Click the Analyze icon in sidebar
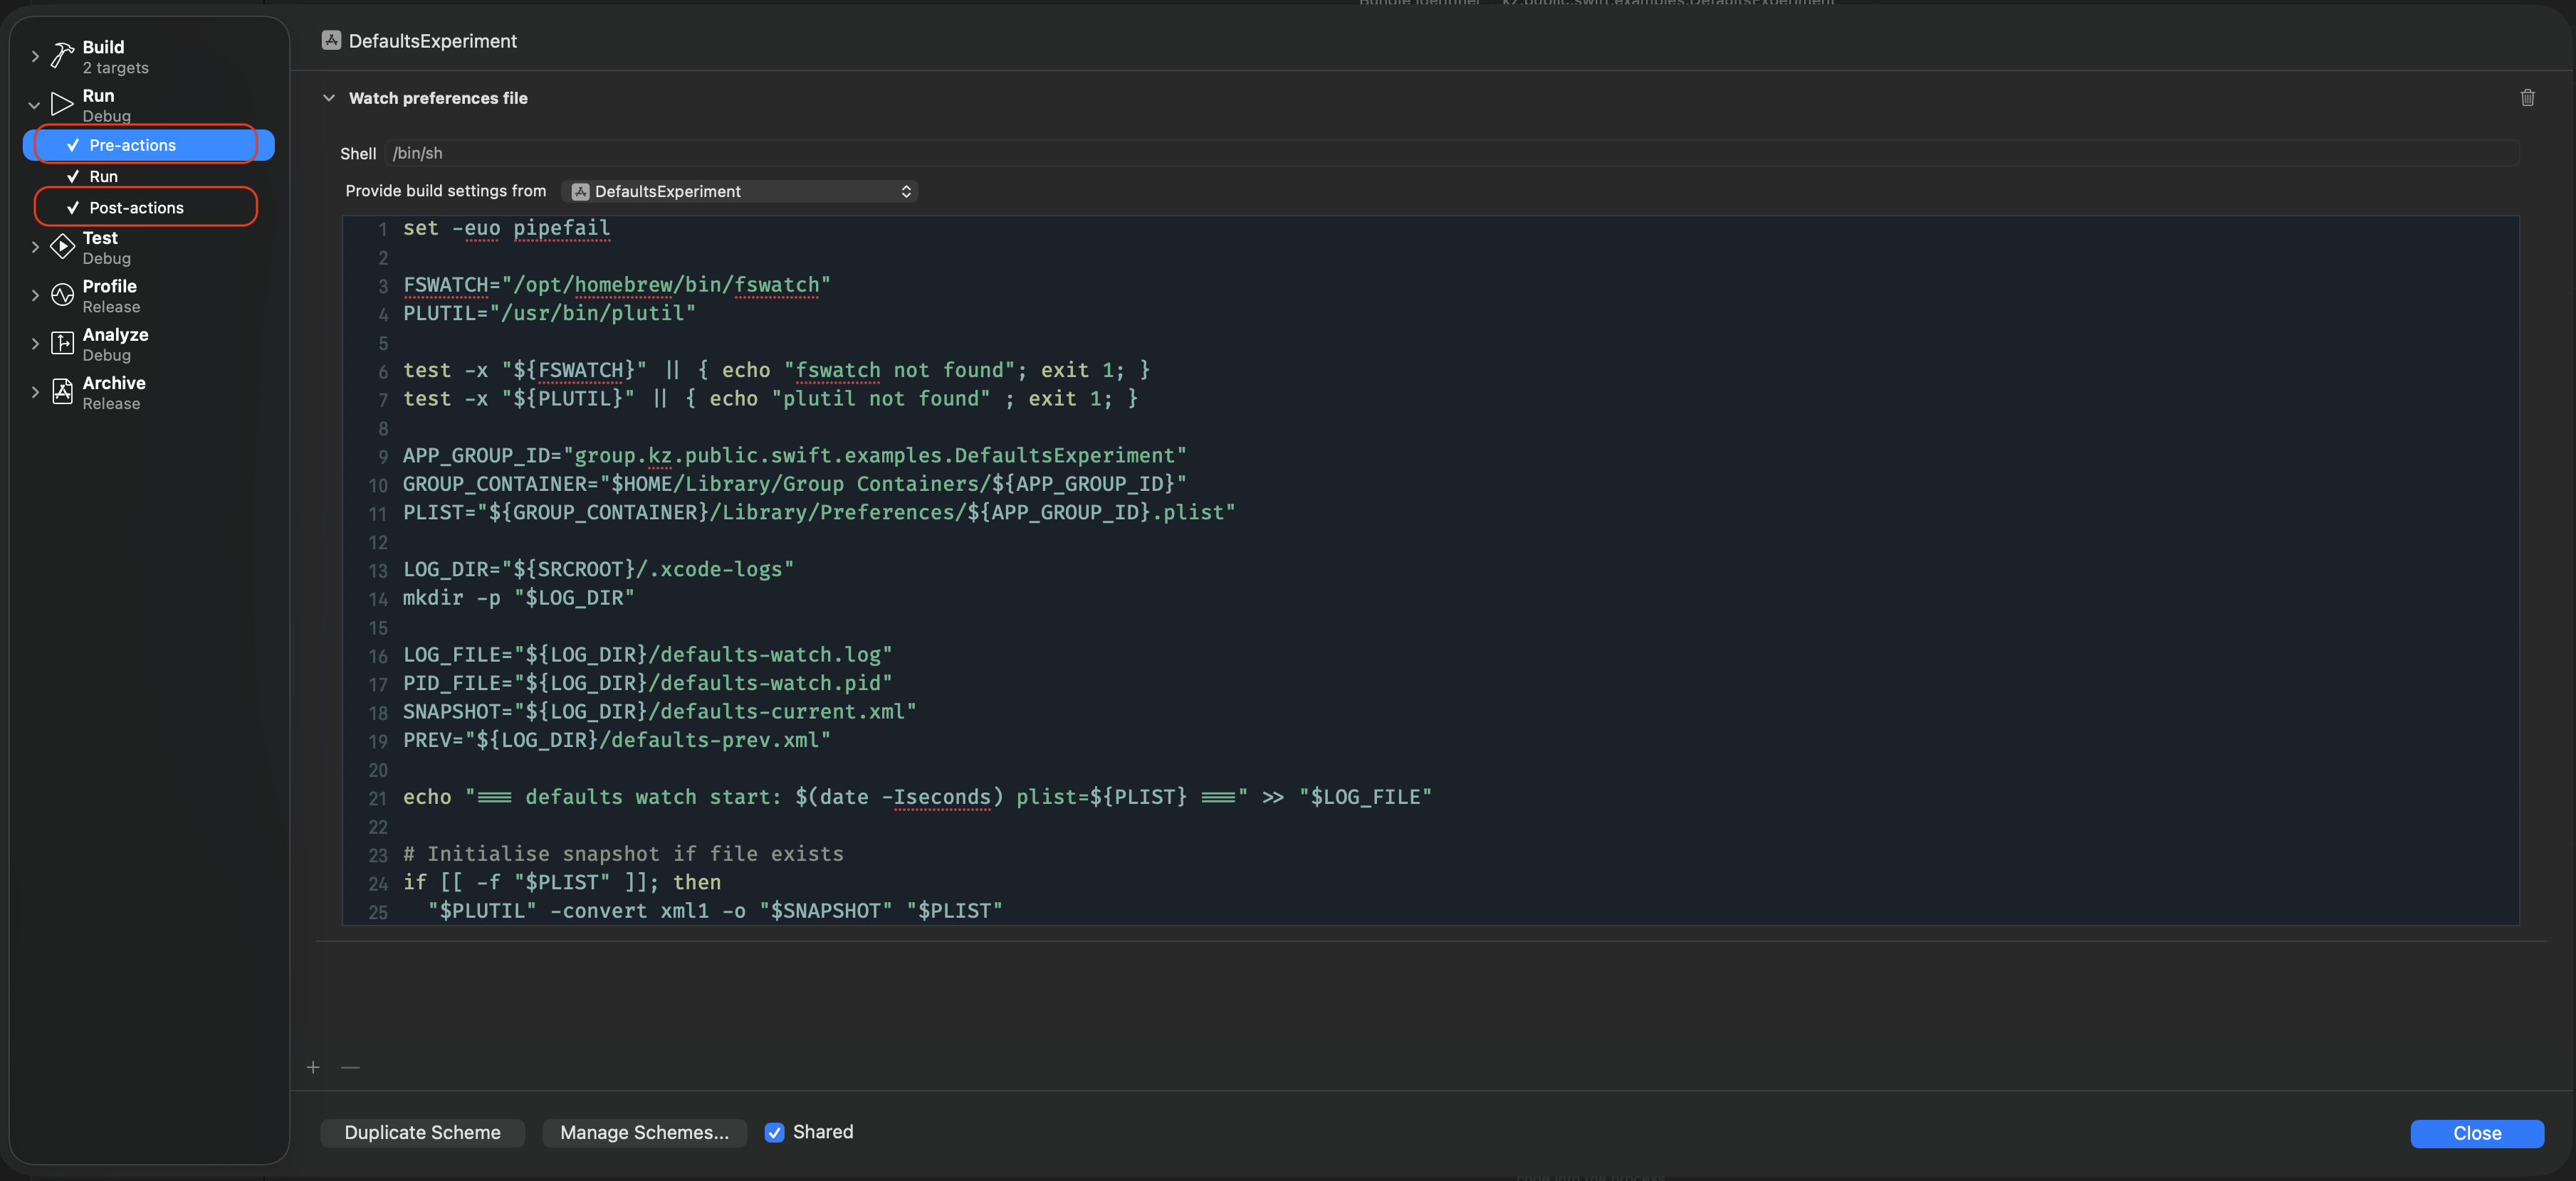Screen dimensions: 2576x1181 tap(62, 344)
